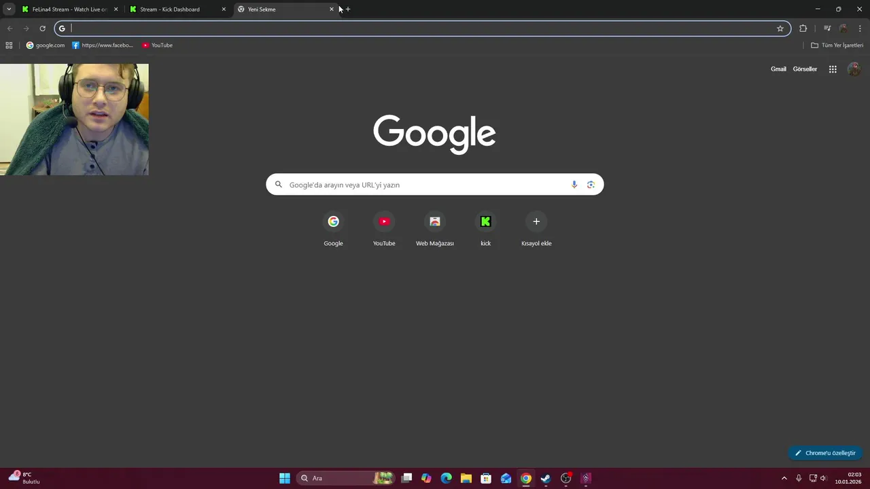The height and width of the screenshot is (489, 870).
Task: Open Chrome three-dot menu
Action: (x=860, y=29)
